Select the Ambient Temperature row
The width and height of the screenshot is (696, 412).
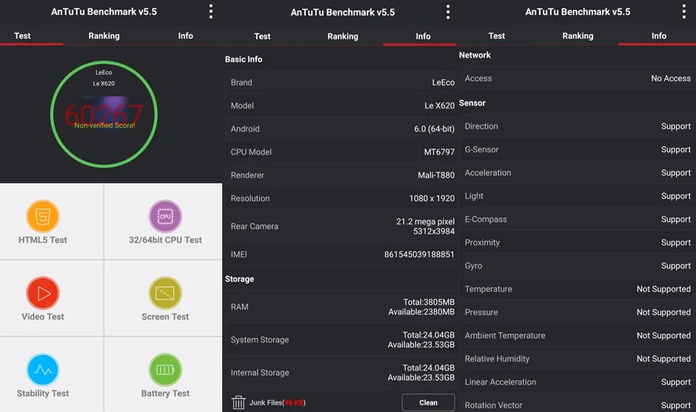point(578,336)
